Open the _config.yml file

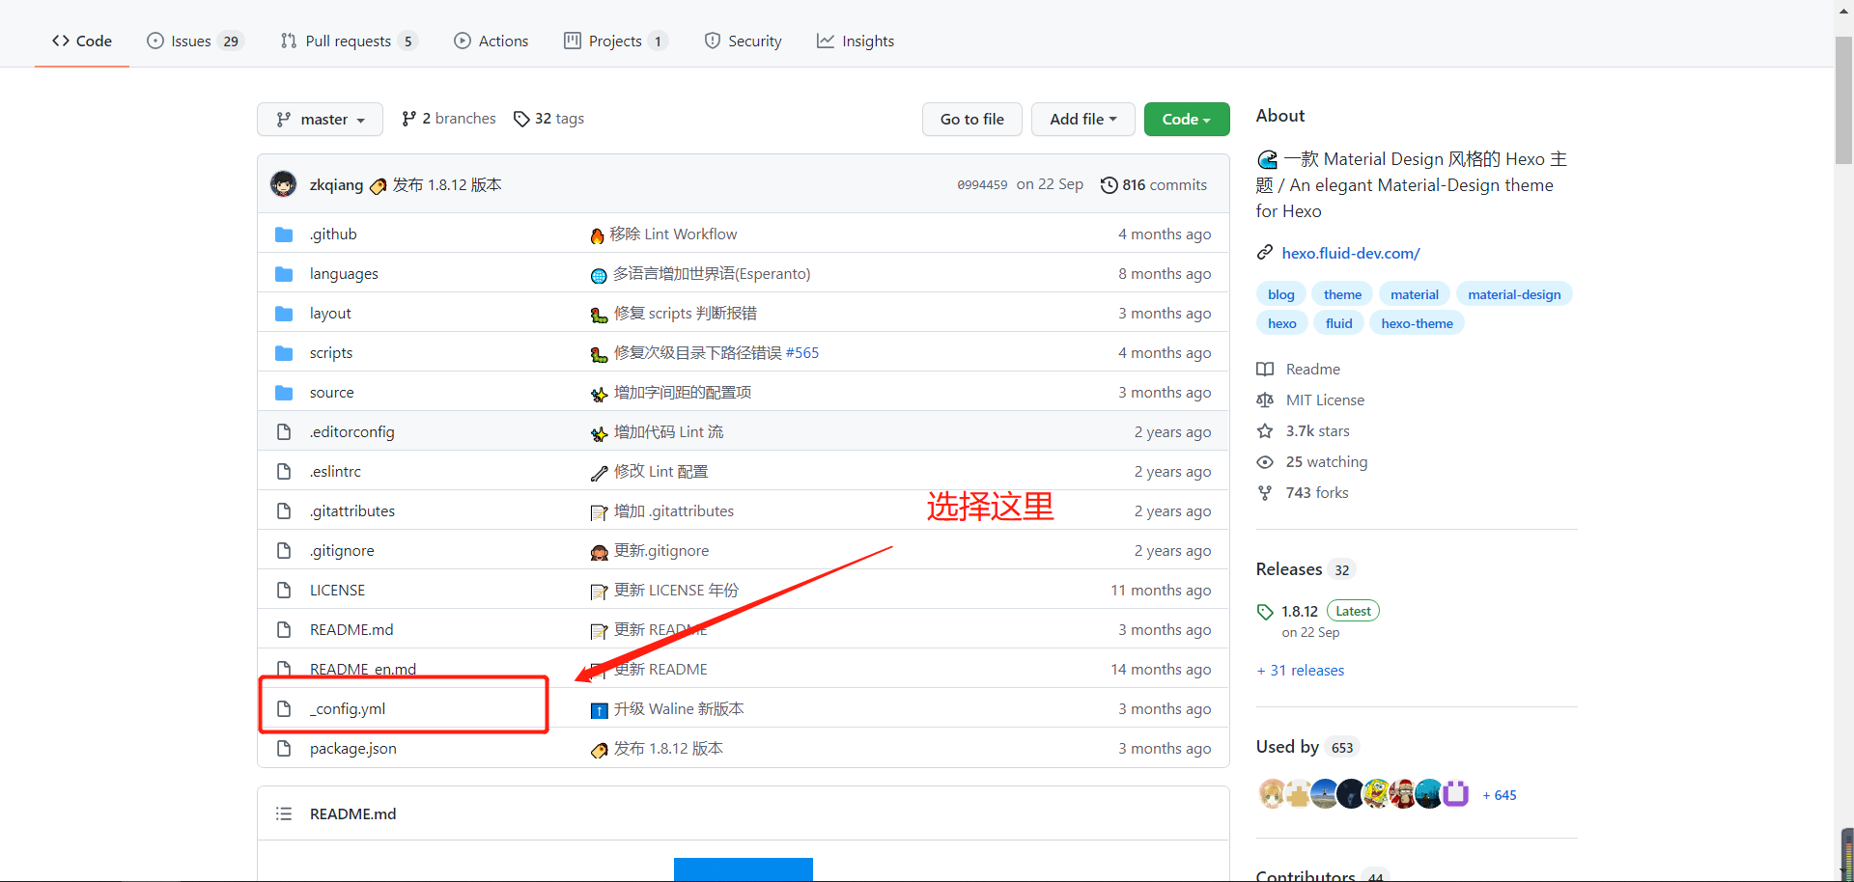[348, 708]
